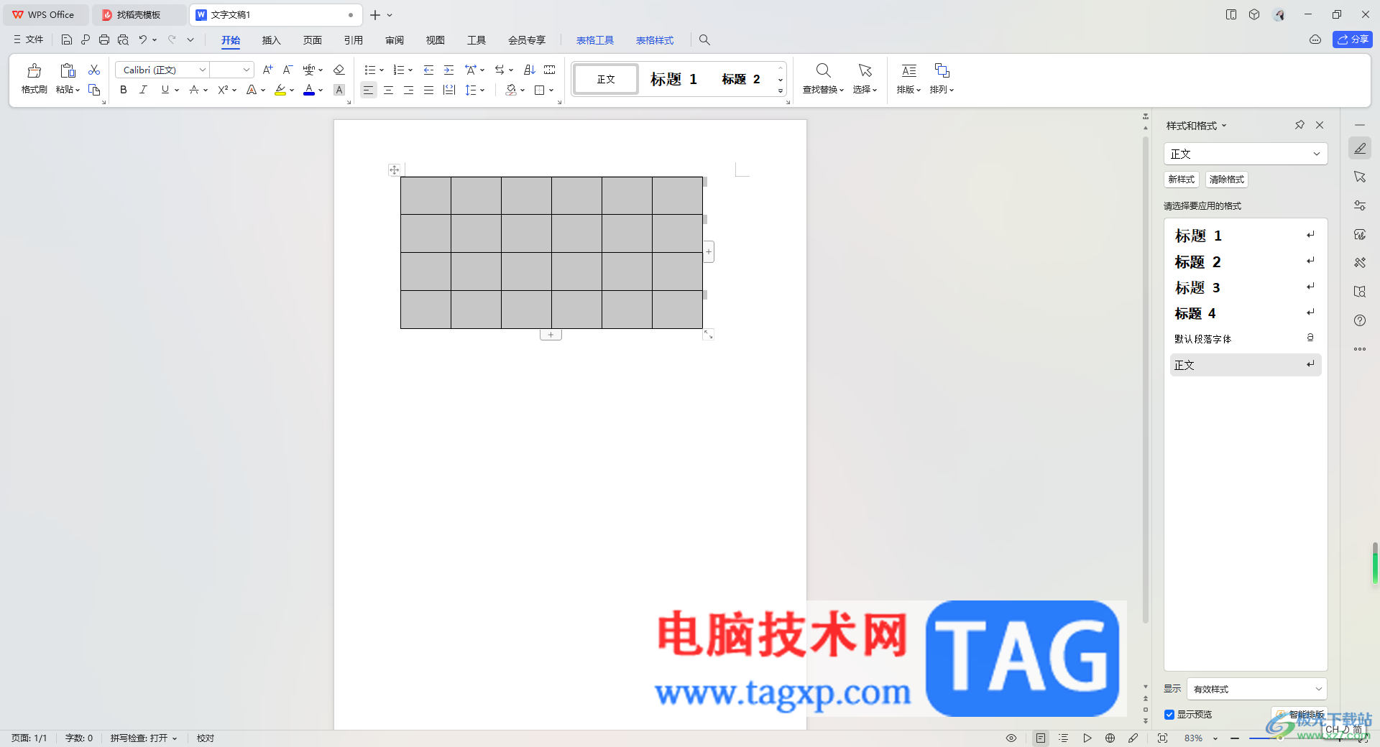1380x747 pixels.
Task: Click the Print Preview icon
Action: point(123,40)
